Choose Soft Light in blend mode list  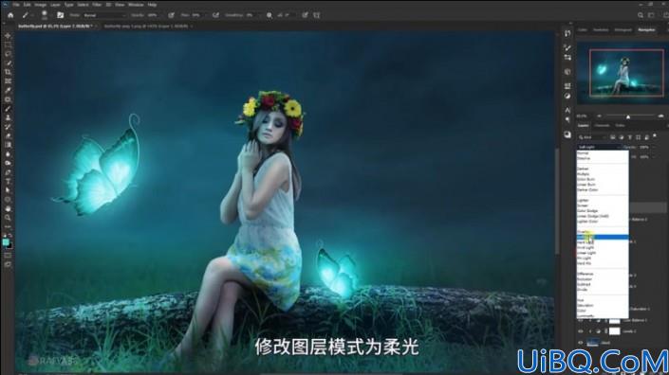(x=603, y=237)
